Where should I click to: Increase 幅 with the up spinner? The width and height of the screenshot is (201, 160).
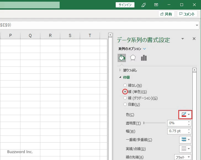(189, 130)
